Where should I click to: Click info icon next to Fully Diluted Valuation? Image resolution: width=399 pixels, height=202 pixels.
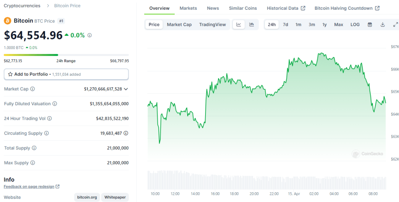pyautogui.click(x=55, y=104)
